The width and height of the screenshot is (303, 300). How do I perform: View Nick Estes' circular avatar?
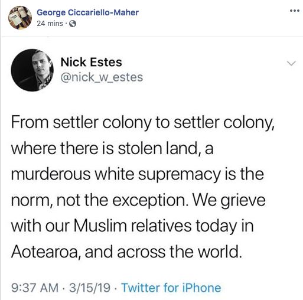(x=32, y=70)
